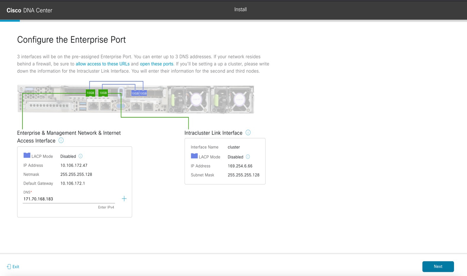This screenshot has width=467, height=276.
Task: Click the Interface Name label
Action: point(205,147)
